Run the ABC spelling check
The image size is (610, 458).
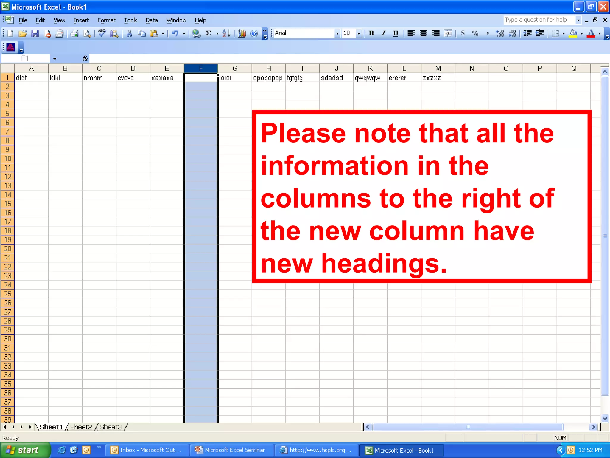102,33
